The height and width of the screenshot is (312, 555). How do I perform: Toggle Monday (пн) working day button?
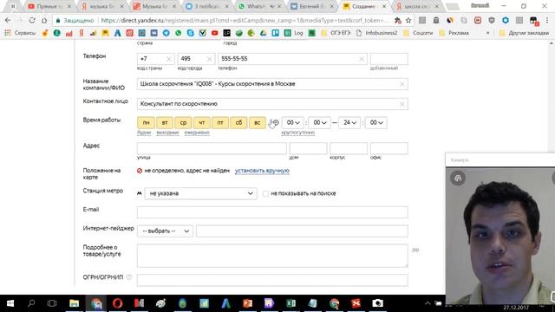[146, 123]
